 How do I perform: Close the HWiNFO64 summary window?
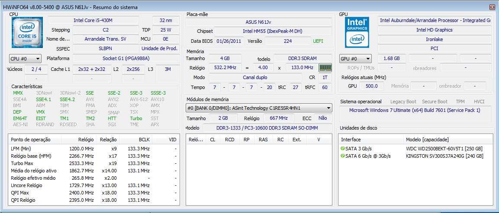click(492, 7)
